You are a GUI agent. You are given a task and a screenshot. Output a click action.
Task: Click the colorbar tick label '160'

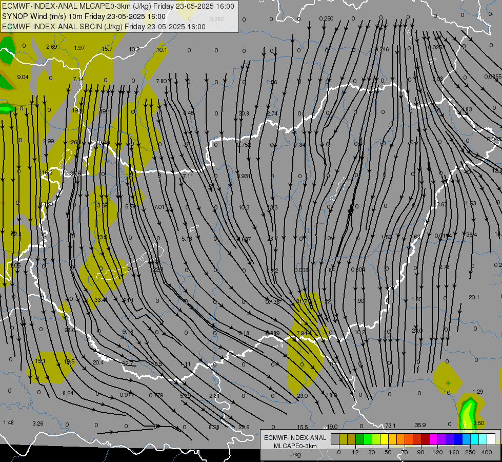click(454, 452)
